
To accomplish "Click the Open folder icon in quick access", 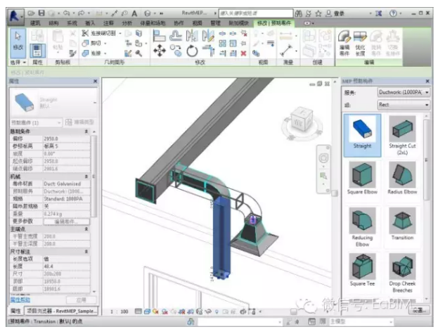I will (x=31, y=13).
